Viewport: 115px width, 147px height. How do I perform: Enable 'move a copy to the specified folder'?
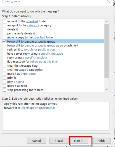(4, 38)
